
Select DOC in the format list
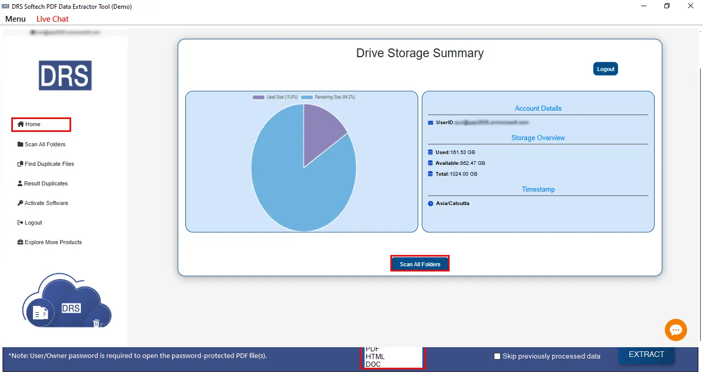[x=373, y=364]
